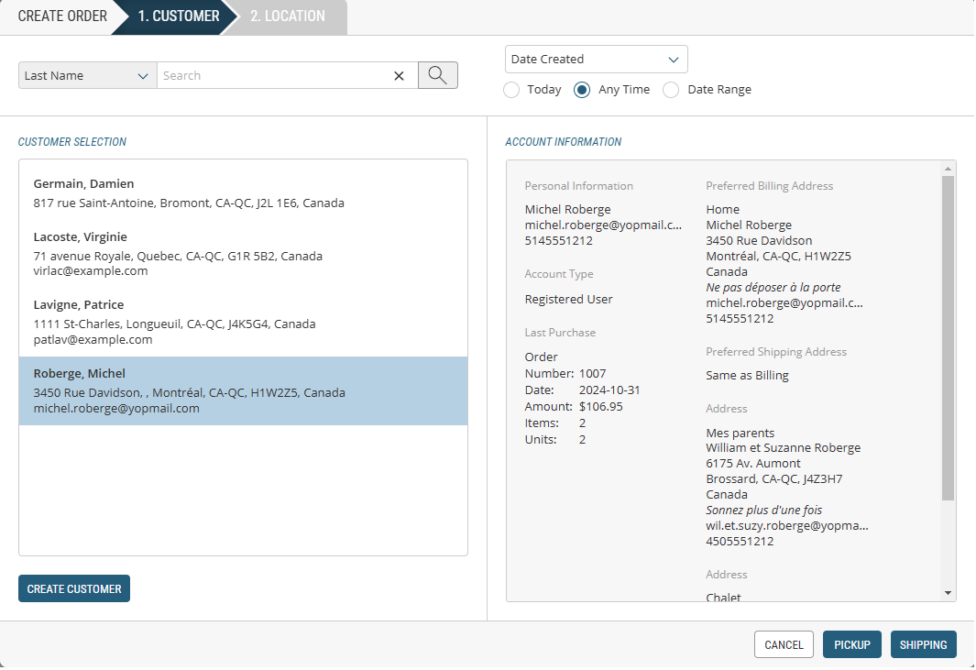Select customer Roberge, Michel
Screen dimensions: 976x670
coord(243,390)
